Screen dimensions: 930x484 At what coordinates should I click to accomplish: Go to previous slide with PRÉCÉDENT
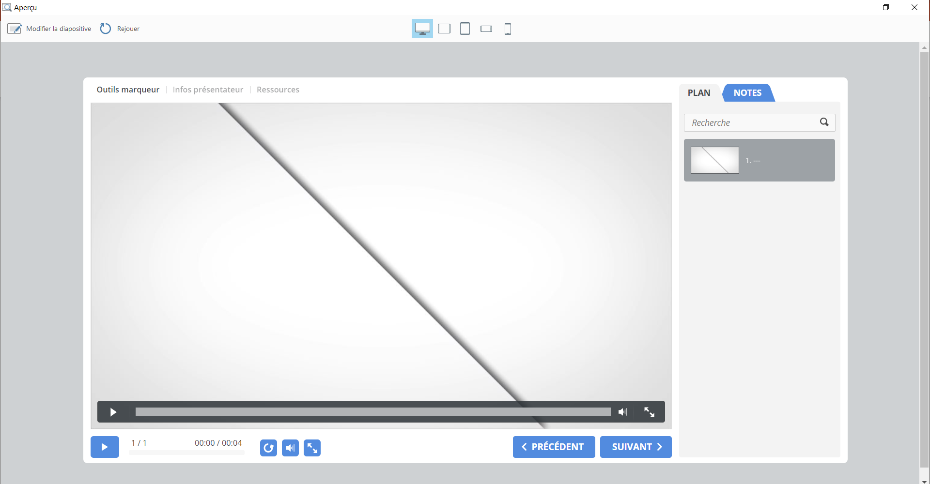(554, 447)
